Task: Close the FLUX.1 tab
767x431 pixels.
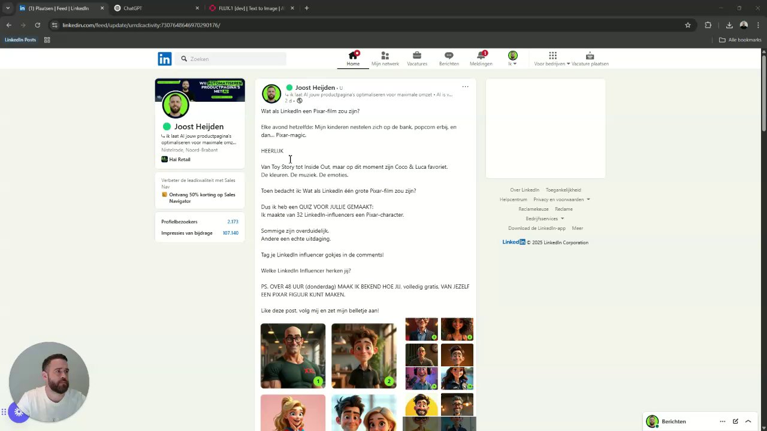Action: click(292, 8)
